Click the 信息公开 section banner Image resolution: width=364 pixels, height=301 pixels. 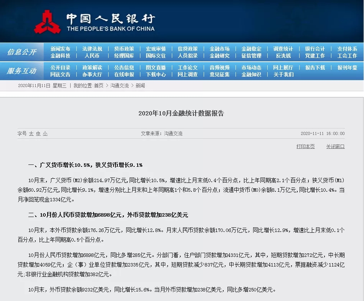pyautogui.click(x=22, y=52)
